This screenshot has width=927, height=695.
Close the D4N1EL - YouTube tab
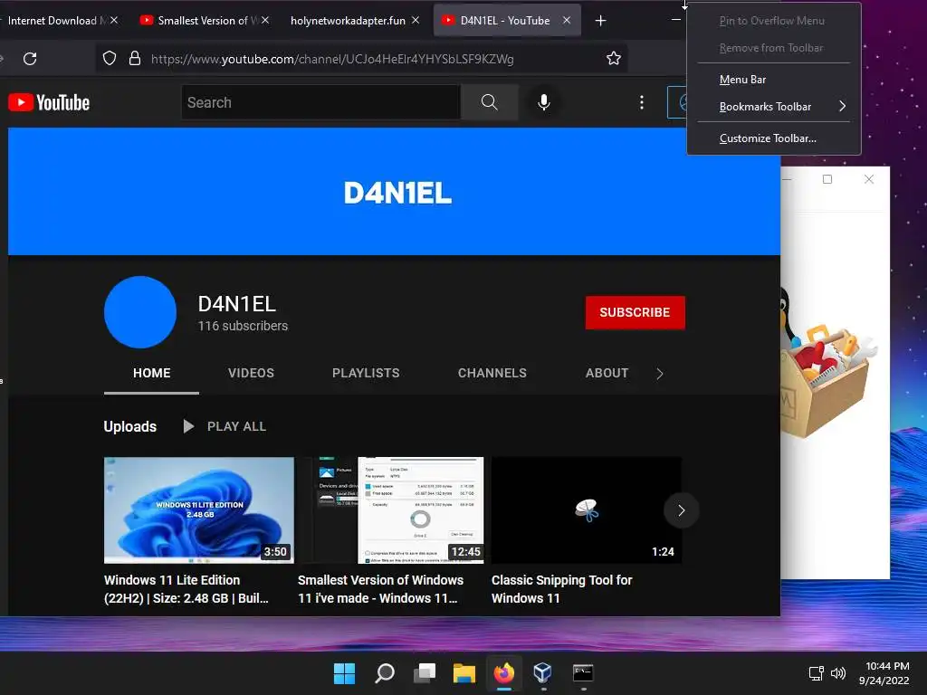(x=567, y=20)
